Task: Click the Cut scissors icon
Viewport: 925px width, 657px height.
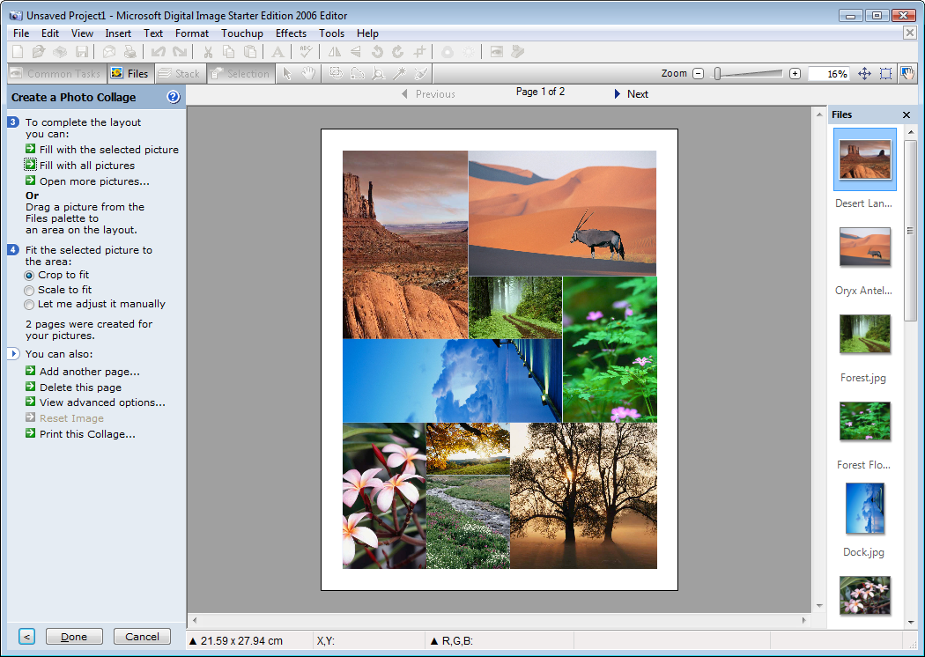Action: pos(208,52)
